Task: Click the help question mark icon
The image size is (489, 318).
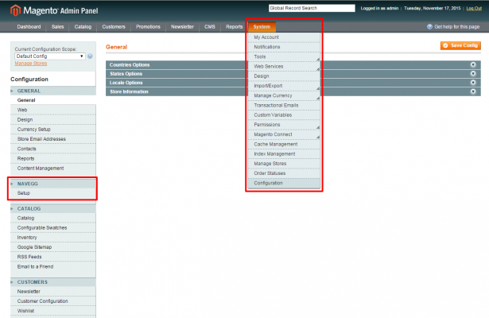Action: pos(429,27)
